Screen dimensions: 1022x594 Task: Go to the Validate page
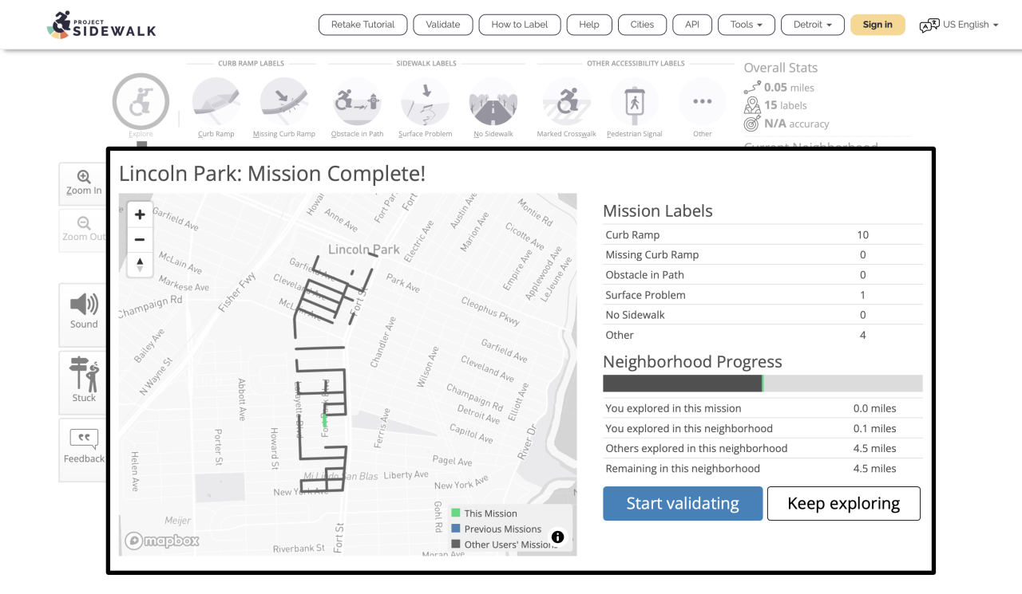click(443, 25)
